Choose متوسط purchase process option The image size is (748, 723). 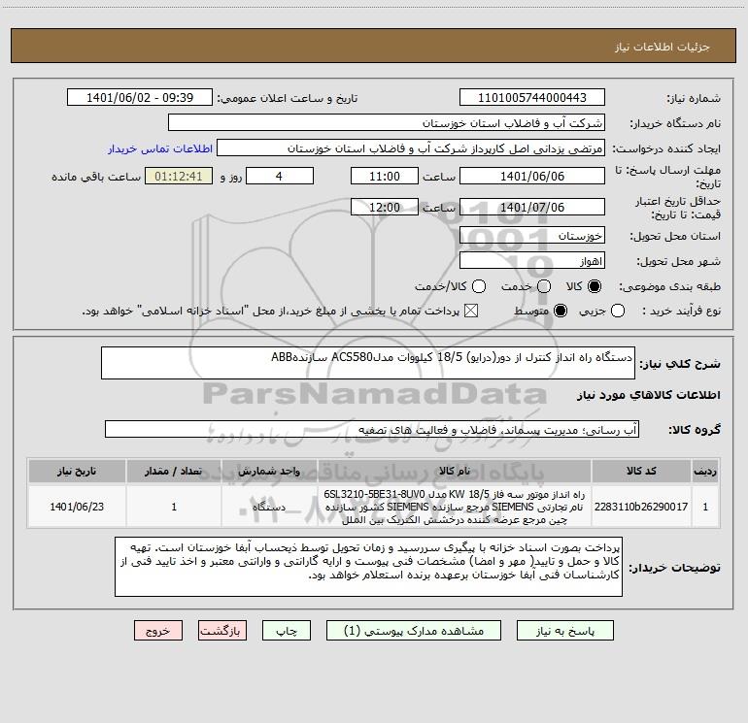[x=561, y=312]
